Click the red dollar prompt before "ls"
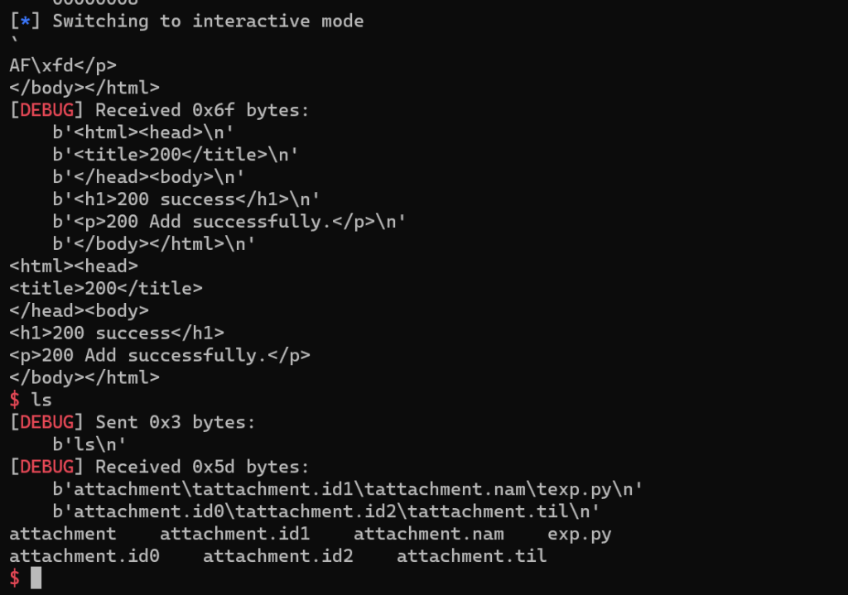 pos(14,400)
